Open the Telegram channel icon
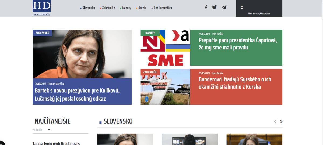This screenshot has width=323, height=145. (x=224, y=8)
